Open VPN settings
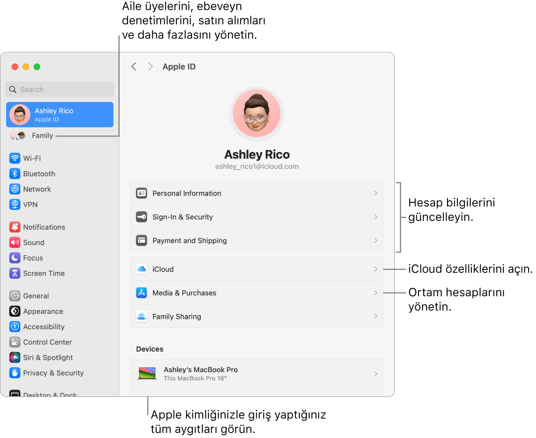The height and width of the screenshot is (438, 536). [x=15, y=204]
